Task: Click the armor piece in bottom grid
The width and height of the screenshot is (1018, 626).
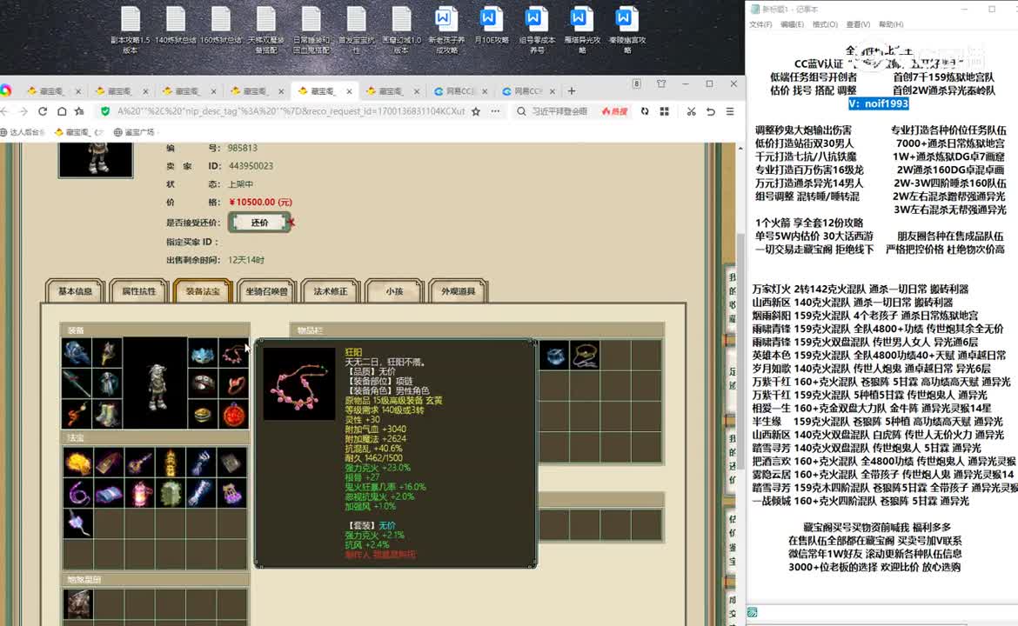Action: tap(77, 604)
